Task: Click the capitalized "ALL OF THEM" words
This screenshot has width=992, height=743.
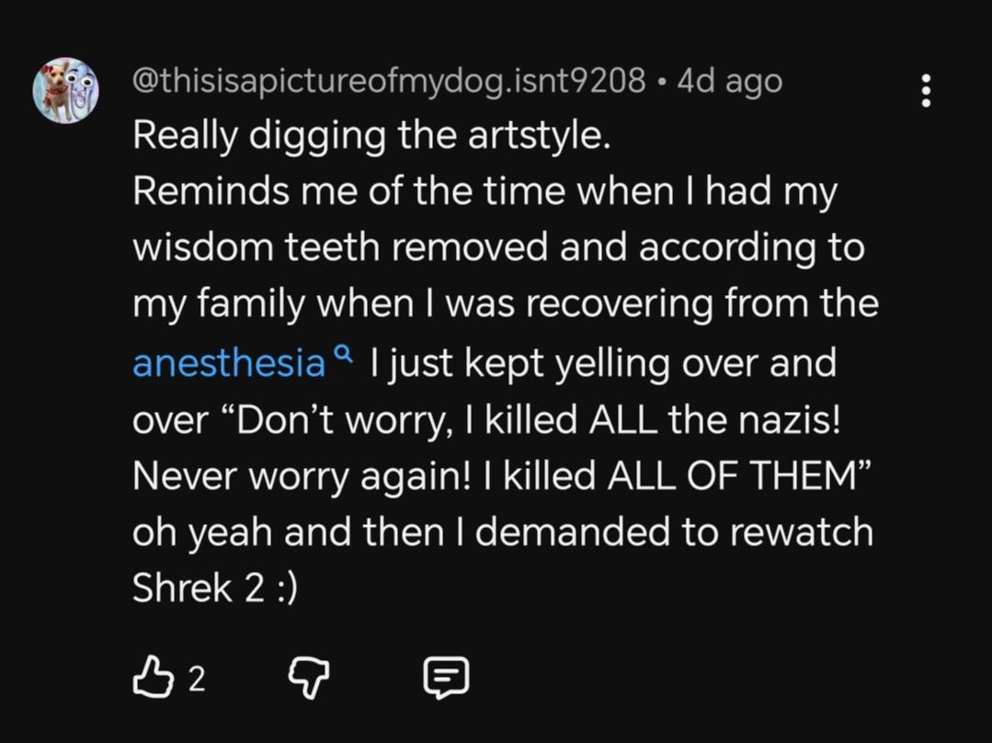Action: tap(725, 476)
